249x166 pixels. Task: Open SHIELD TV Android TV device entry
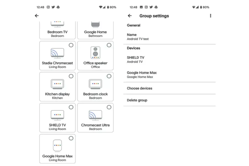pos(169,59)
